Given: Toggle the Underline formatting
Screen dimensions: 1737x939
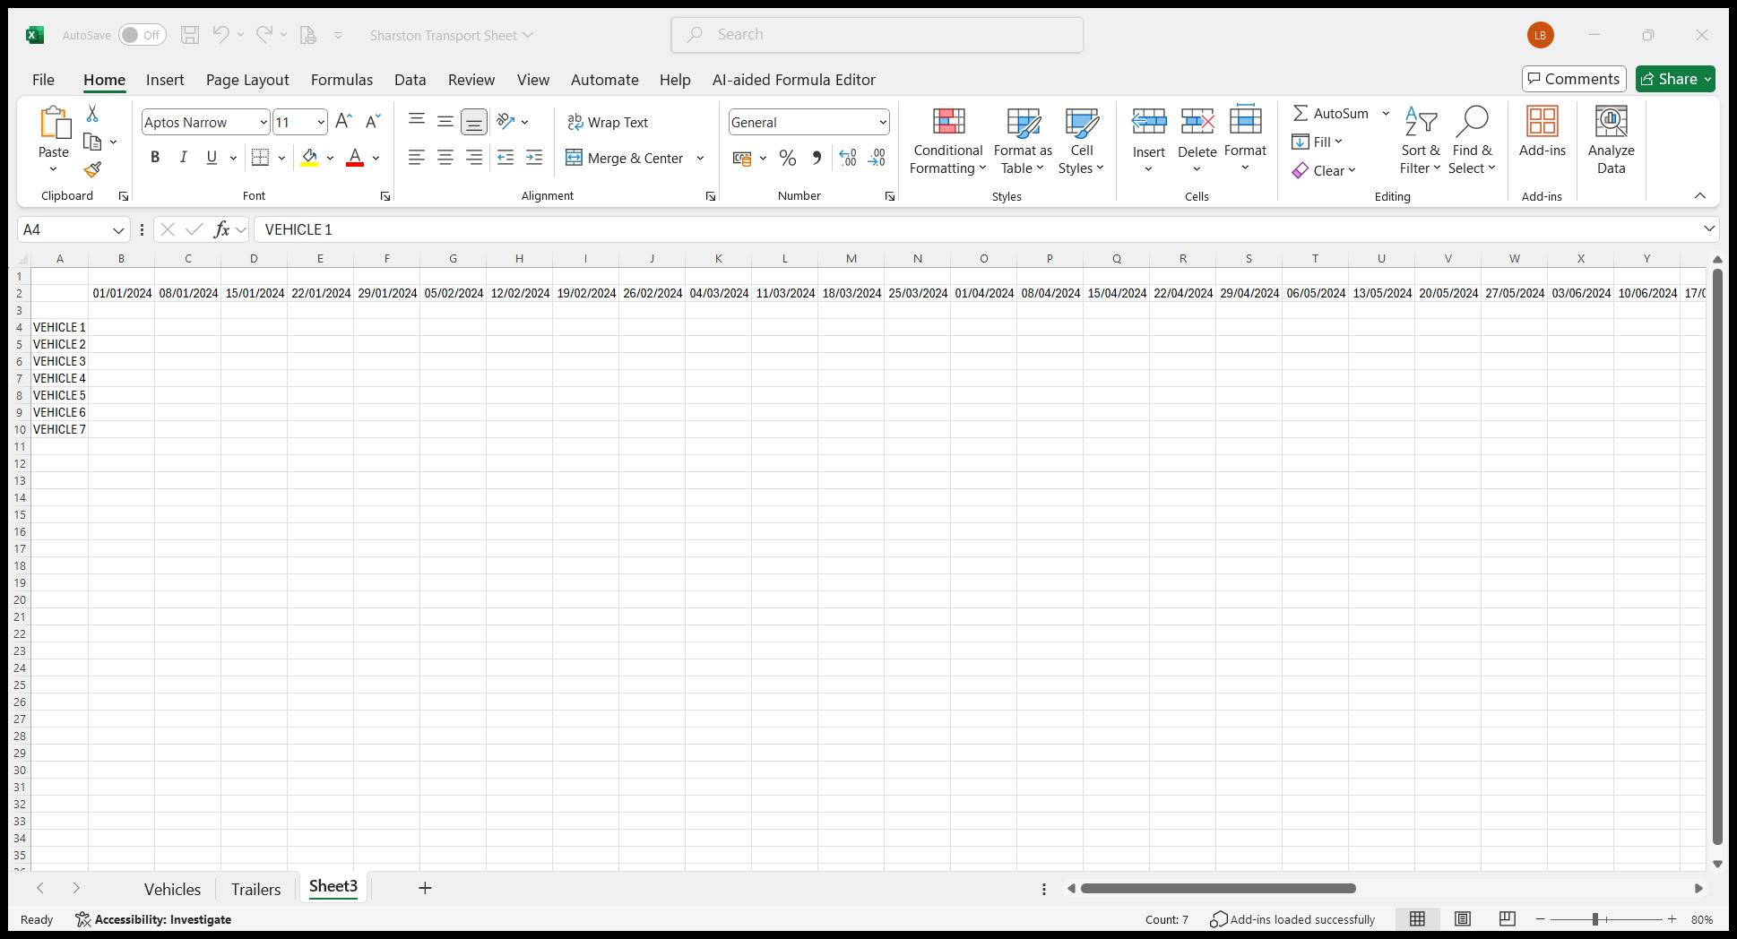Looking at the screenshot, I should coord(210,157).
